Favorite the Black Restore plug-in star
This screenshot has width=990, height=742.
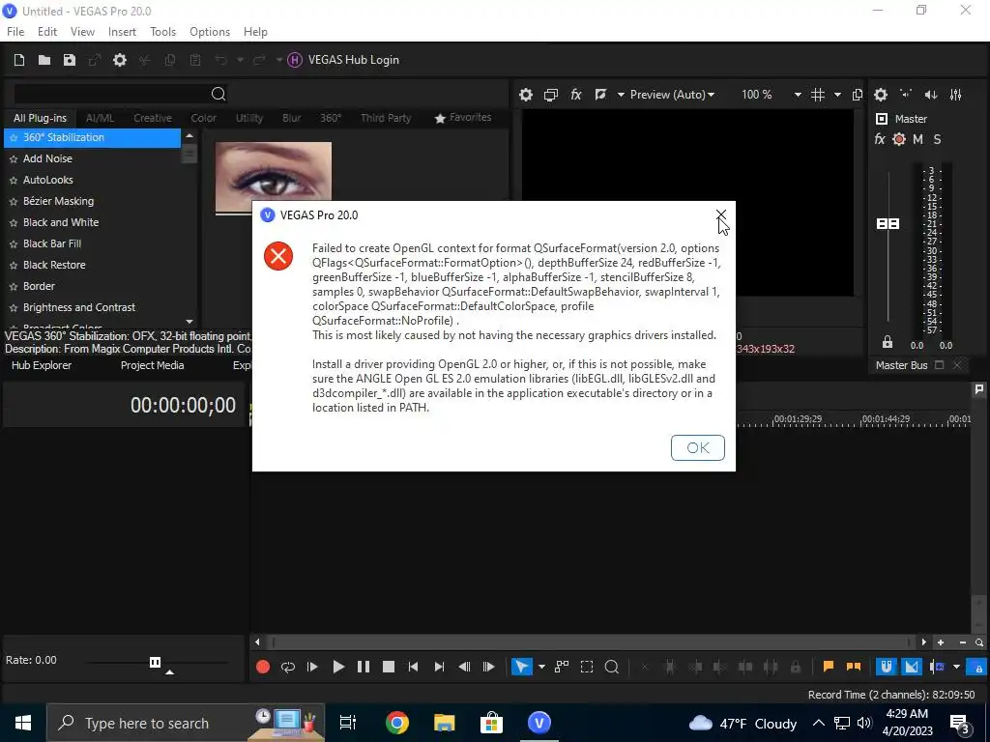14,265
